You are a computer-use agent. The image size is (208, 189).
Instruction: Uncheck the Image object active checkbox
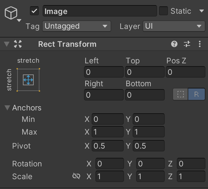click(34, 11)
